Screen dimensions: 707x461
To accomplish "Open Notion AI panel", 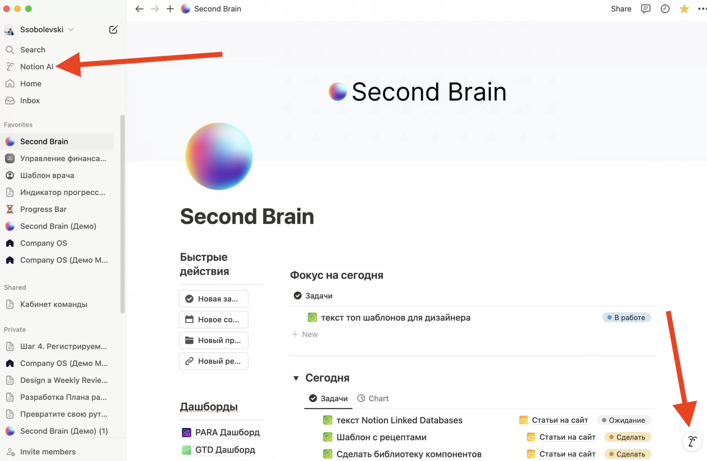I will click(x=36, y=66).
